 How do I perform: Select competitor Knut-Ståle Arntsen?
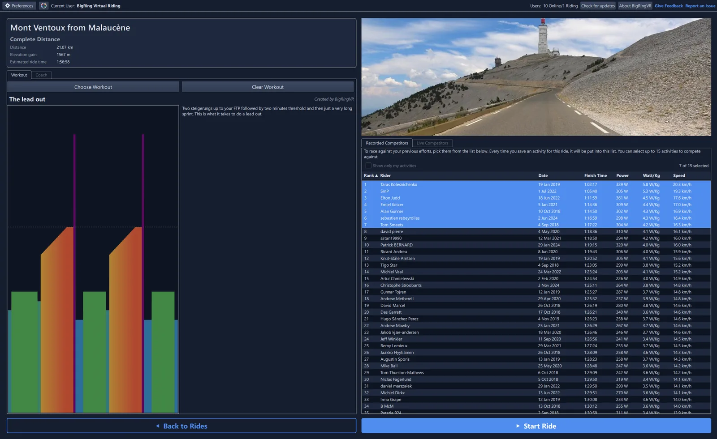click(x=536, y=258)
